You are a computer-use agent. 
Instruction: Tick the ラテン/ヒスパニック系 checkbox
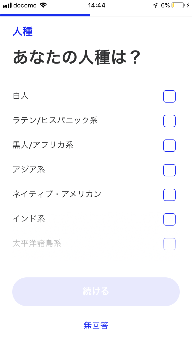(169, 121)
